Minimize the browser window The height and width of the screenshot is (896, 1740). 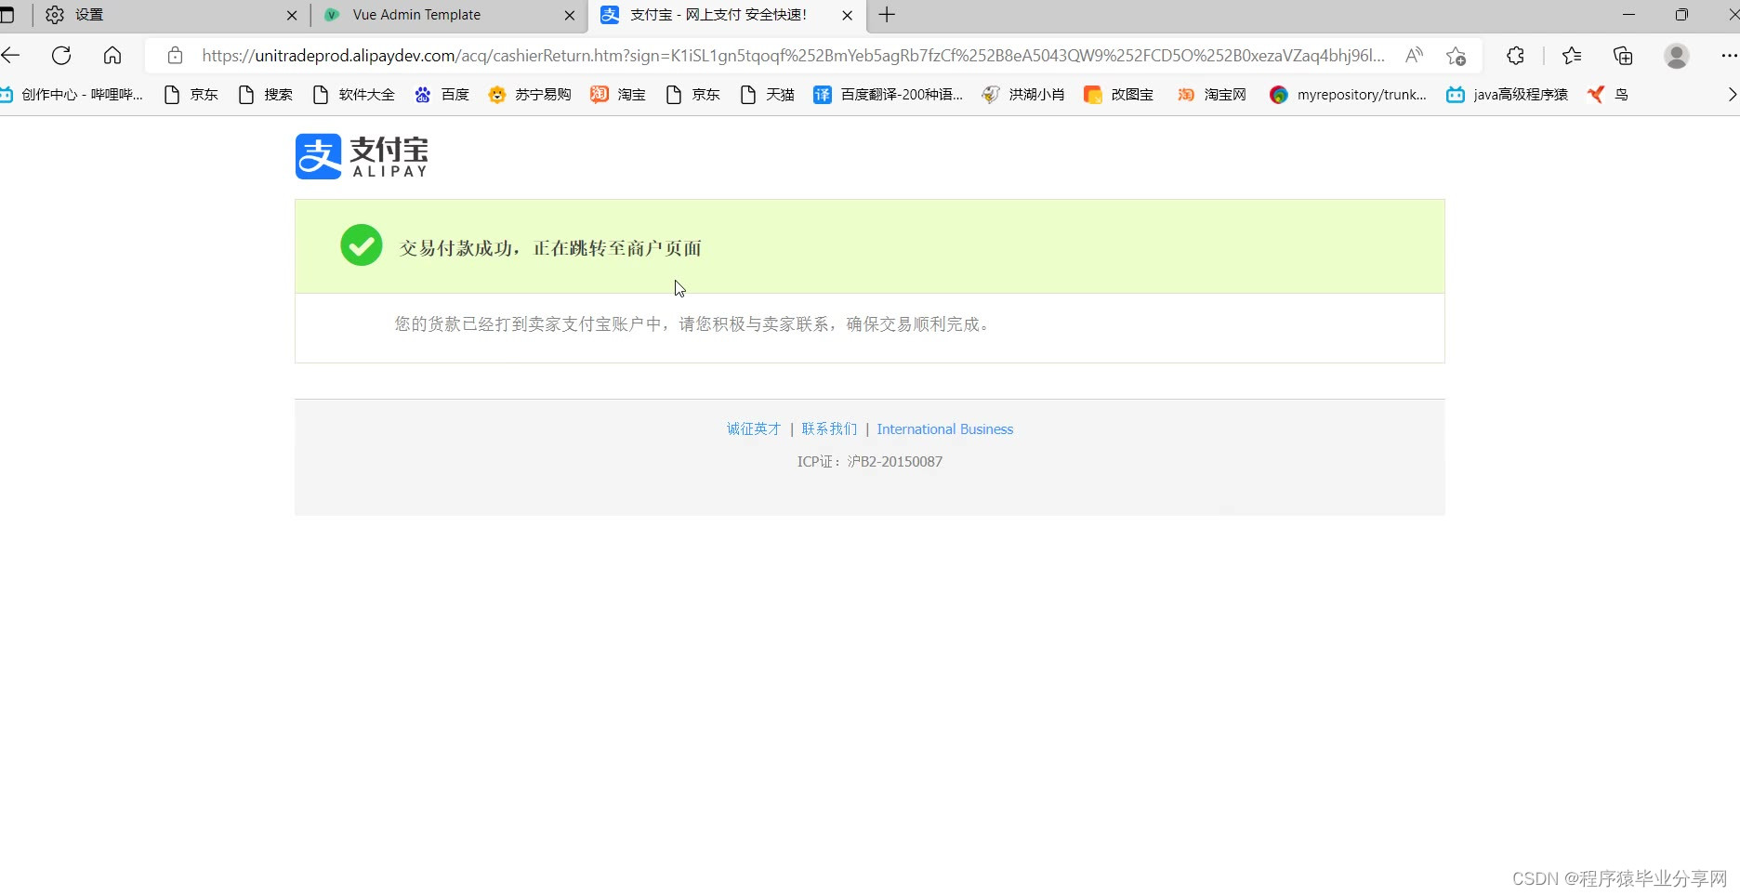tap(1628, 15)
